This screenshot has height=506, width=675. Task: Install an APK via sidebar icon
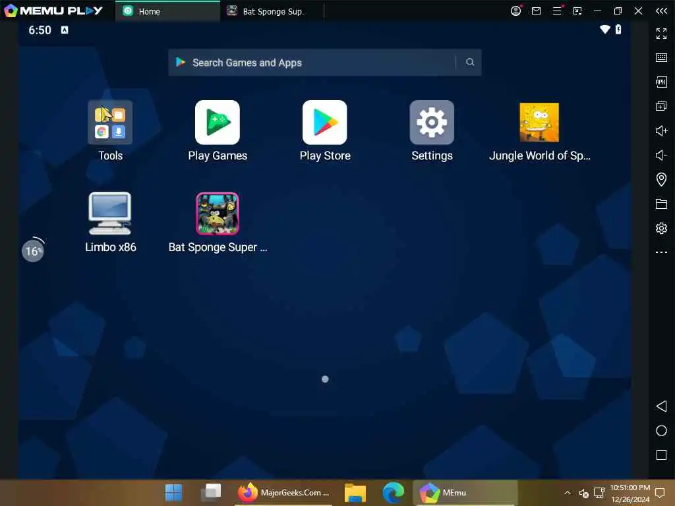[661, 82]
